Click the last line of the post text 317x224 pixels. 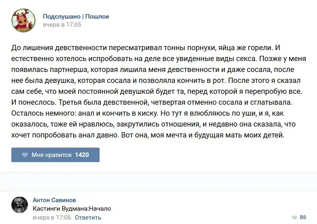(148, 135)
